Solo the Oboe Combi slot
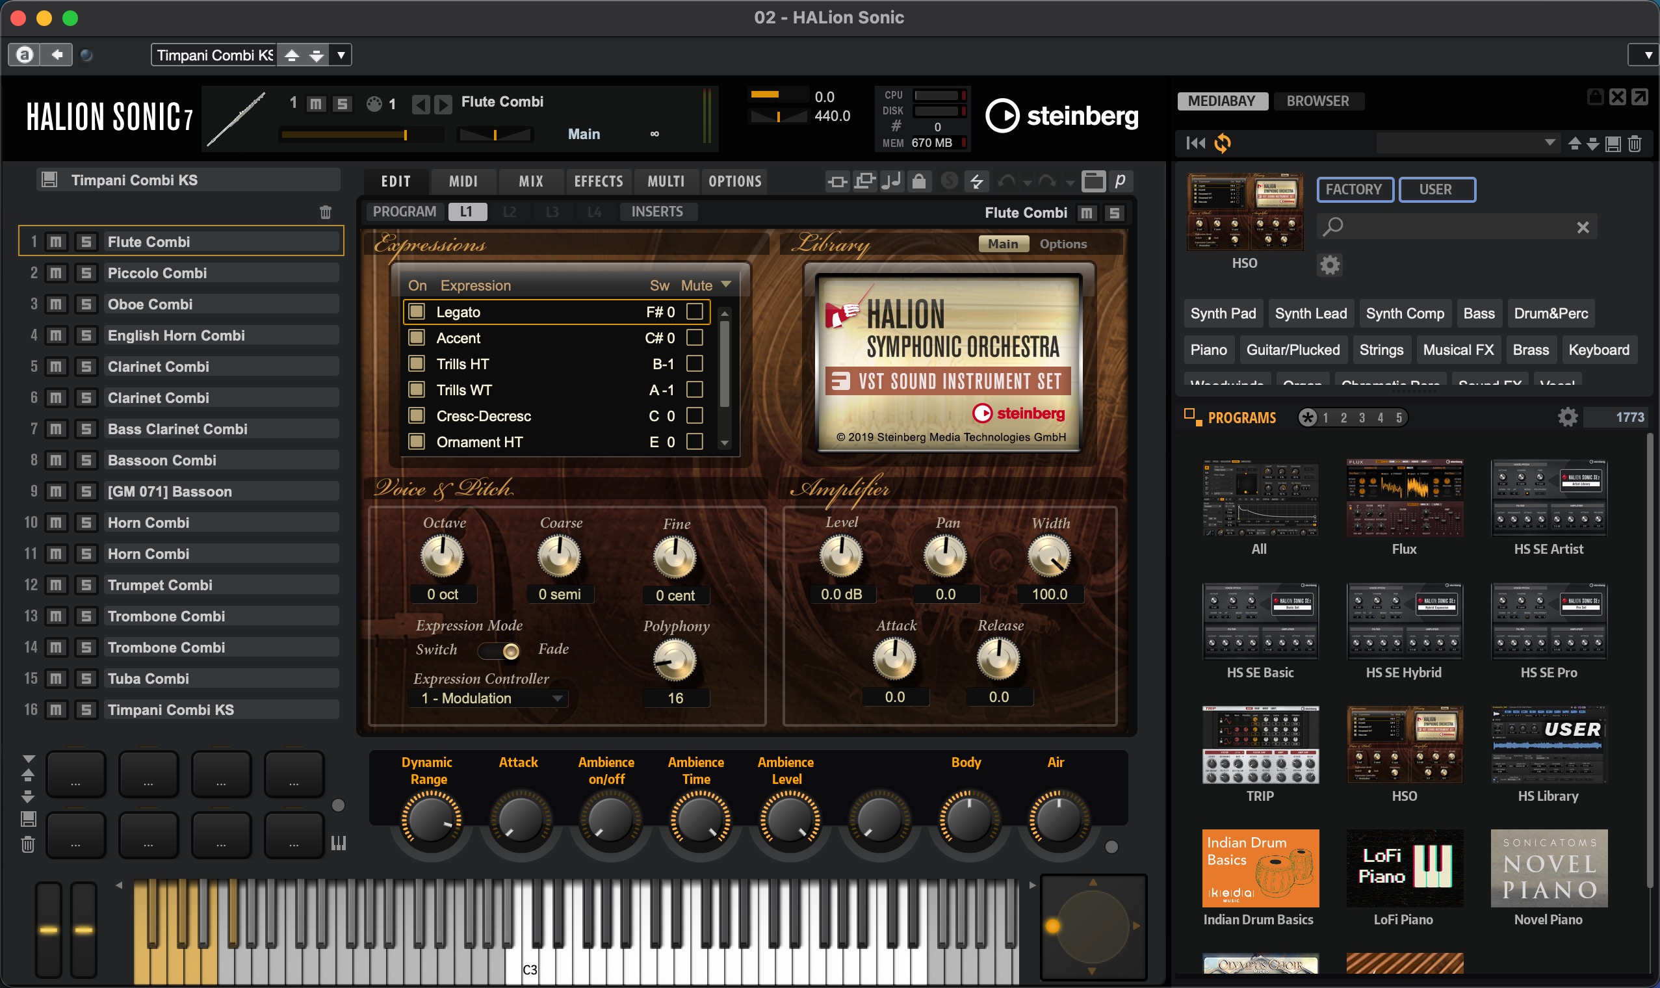Viewport: 1660px width, 988px height. pyautogui.click(x=86, y=304)
